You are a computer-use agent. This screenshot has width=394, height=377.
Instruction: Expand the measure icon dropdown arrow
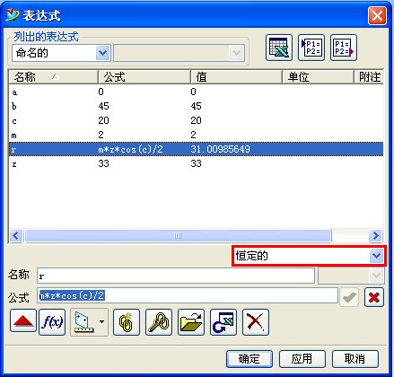[102, 322]
